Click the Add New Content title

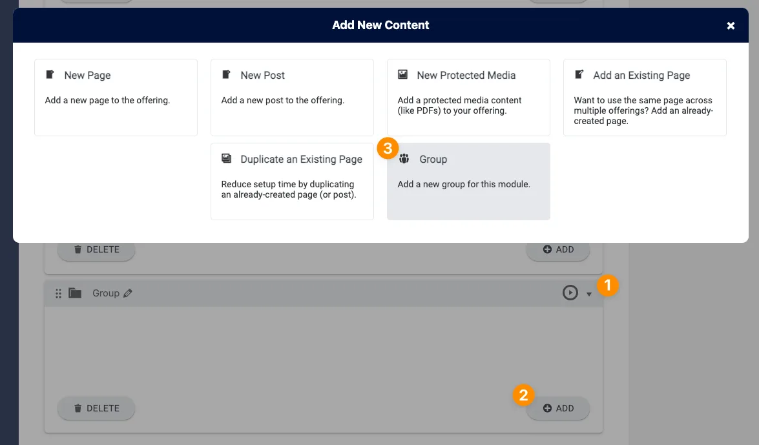(x=380, y=25)
